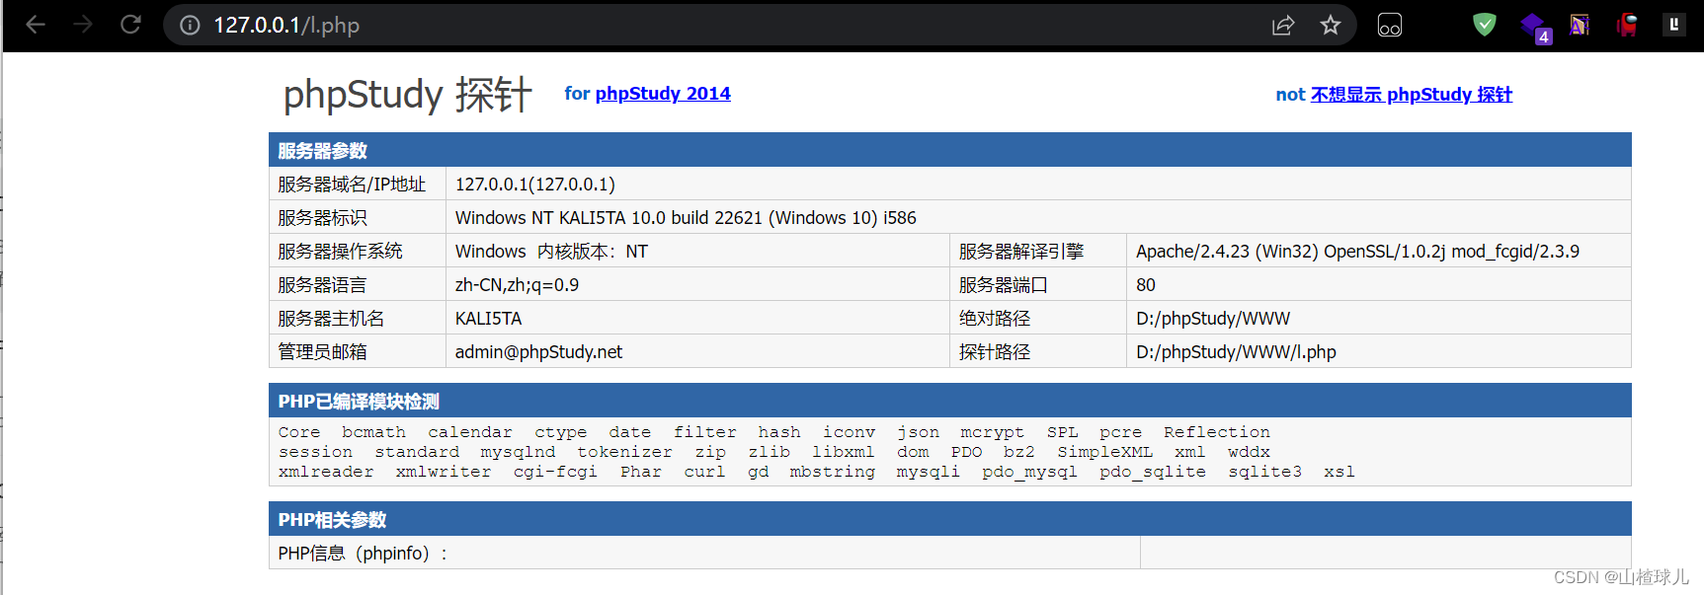This screenshot has width=1704, height=595.
Task: Click the bcmath module name
Action: (373, 432)
